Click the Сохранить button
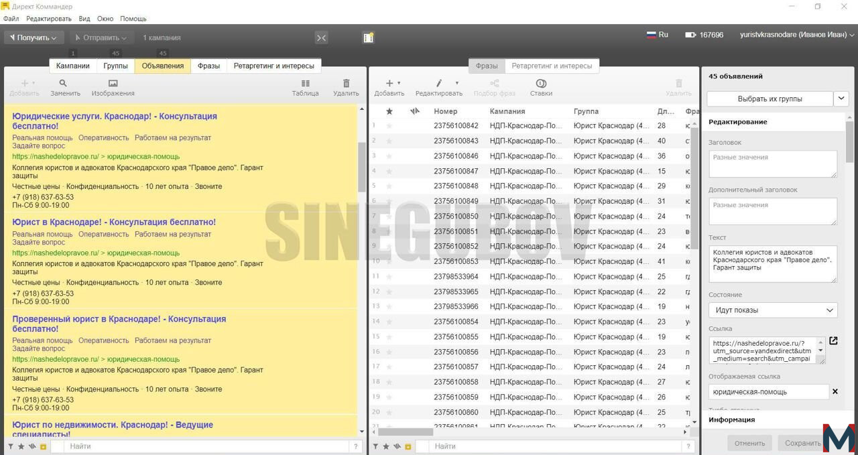 point(803,443)
